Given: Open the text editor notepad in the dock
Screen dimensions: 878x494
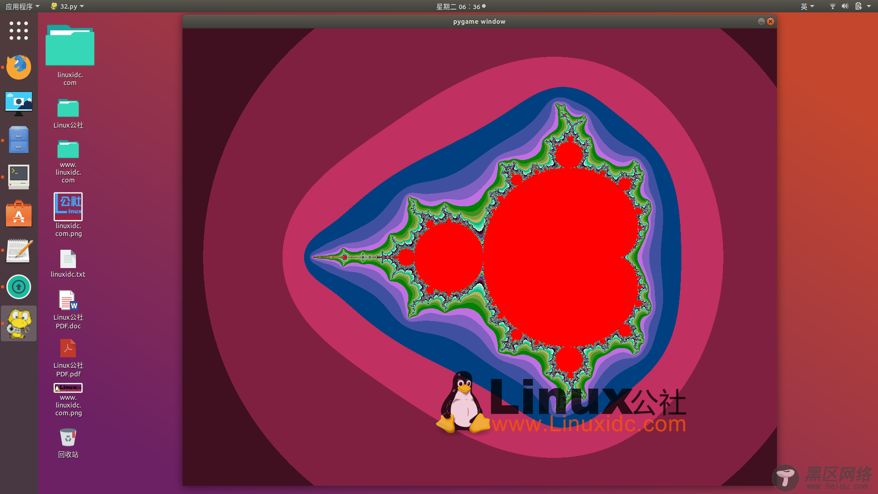Looking at the screenshot, I should pyautogui.click(x=19, y=251).
